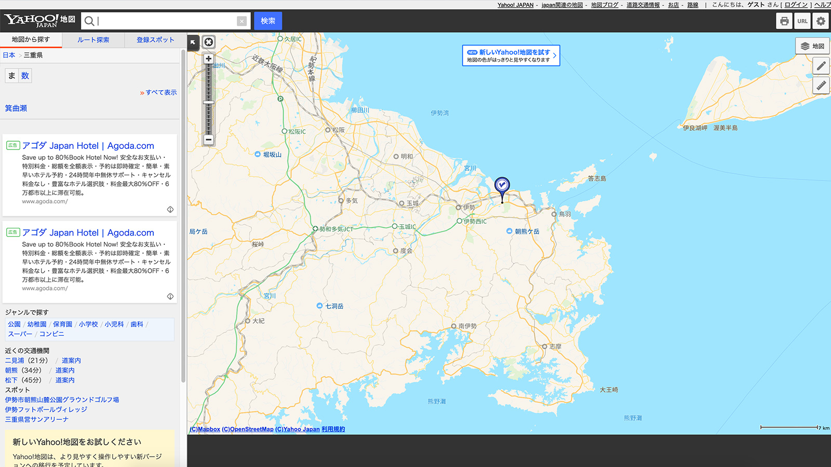Switch to the ルート探索 tab

tap(93, 40)
